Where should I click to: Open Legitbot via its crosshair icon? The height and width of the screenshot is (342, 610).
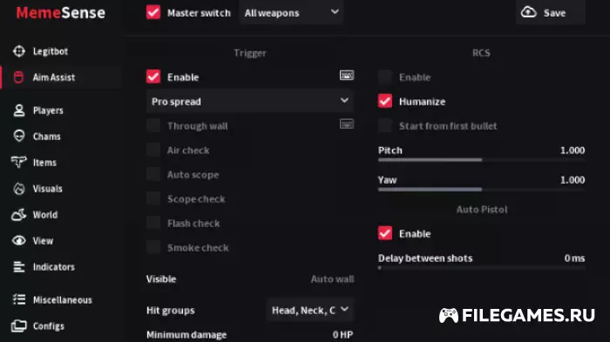18,51
